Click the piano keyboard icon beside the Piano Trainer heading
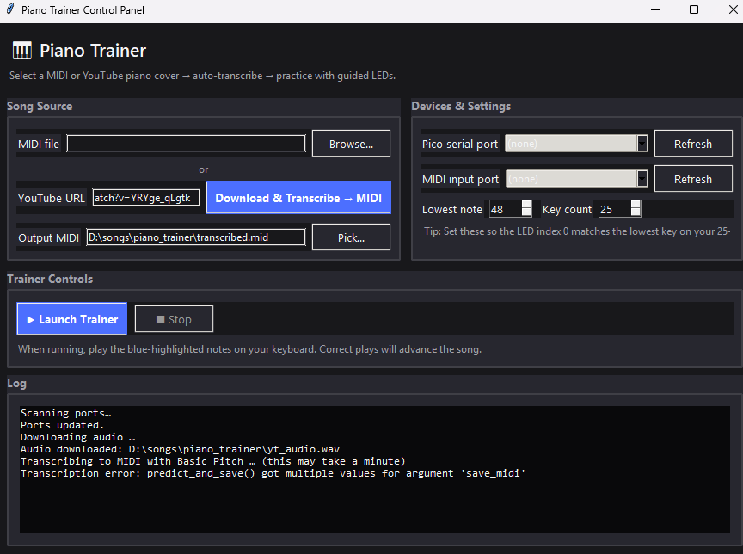Screen dimensions: 743x554 21,50
